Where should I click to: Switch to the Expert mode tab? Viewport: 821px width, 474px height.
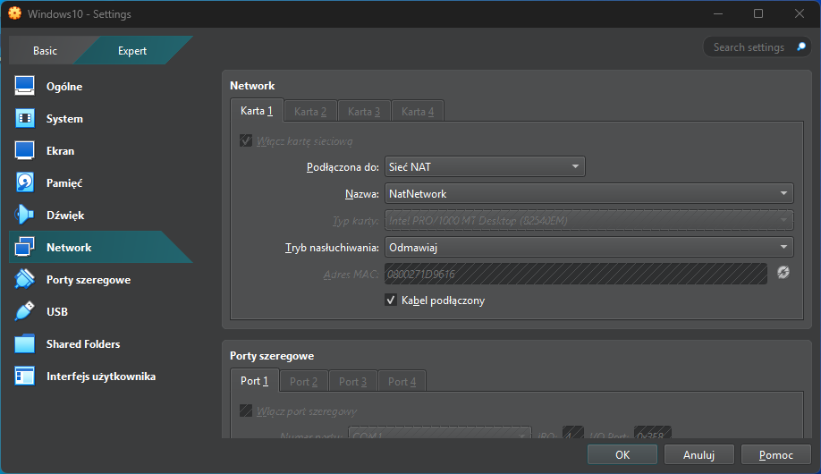132,50
